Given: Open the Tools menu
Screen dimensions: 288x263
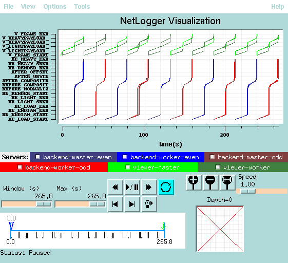Looking at the screenshot, I should (x=82, y=7).
